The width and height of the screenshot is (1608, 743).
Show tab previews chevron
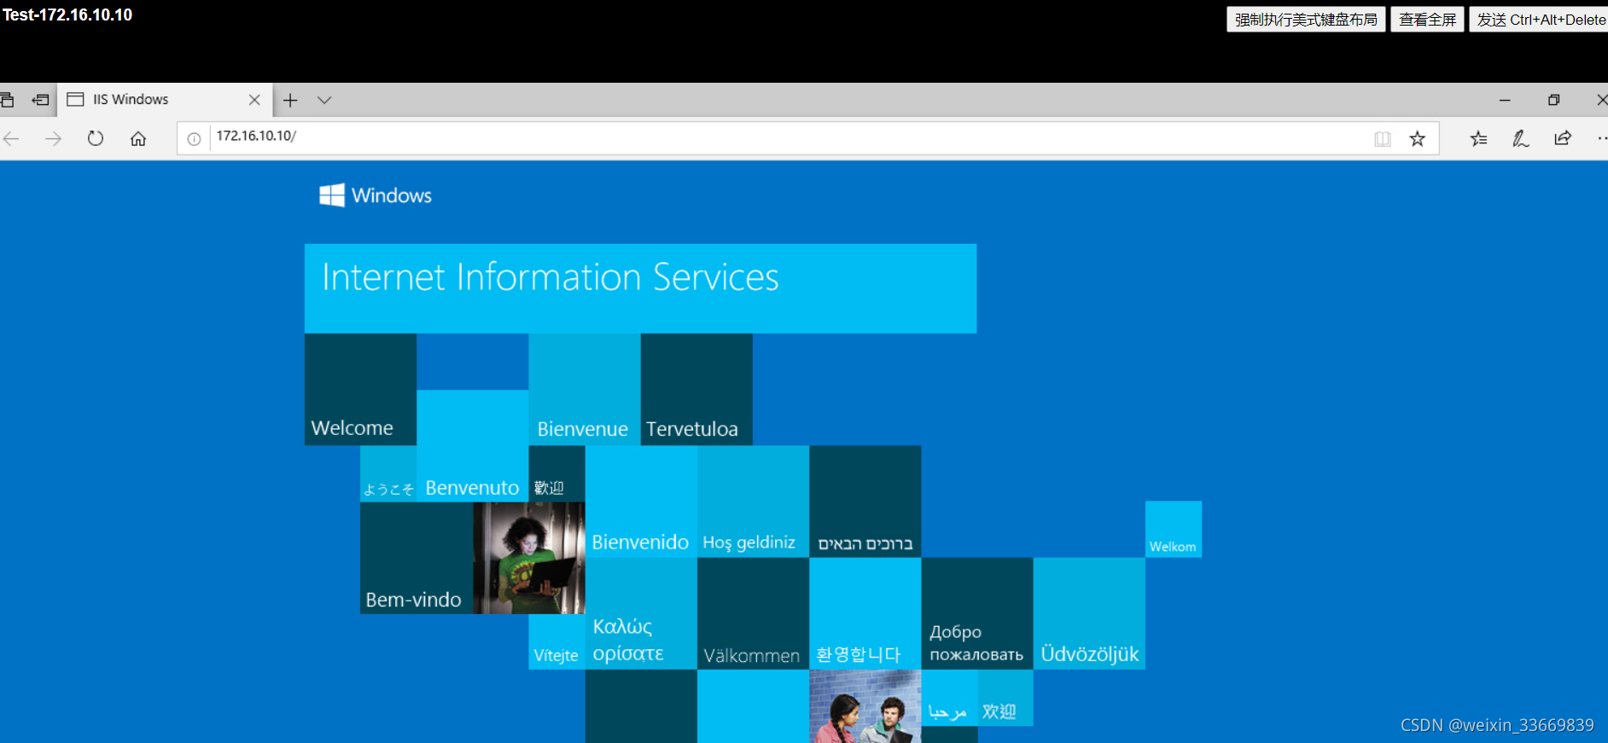[324, 100]
